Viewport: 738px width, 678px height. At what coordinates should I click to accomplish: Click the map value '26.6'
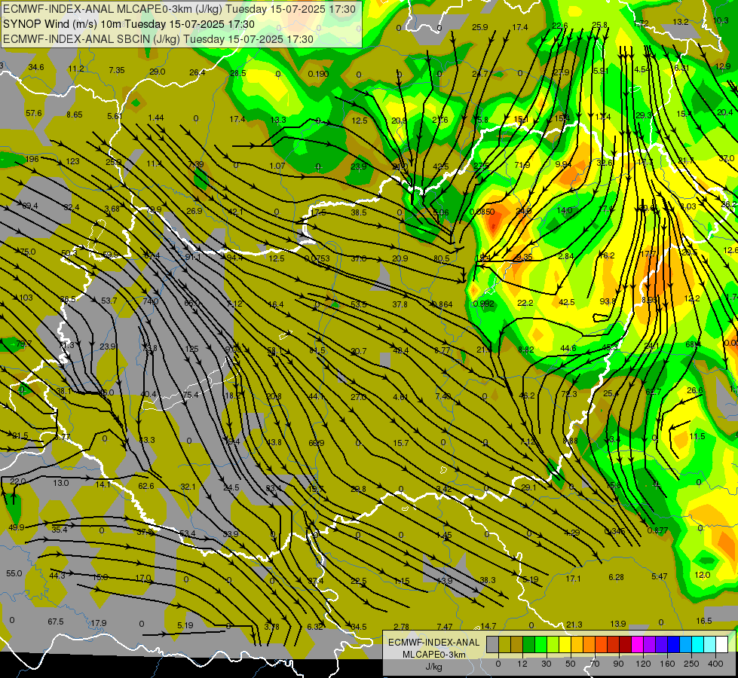[x=695, y=390]
